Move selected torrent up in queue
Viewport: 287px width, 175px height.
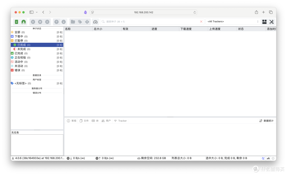(x=57, y=22)
